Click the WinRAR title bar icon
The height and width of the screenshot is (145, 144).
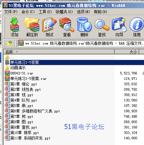click(5, 5)
